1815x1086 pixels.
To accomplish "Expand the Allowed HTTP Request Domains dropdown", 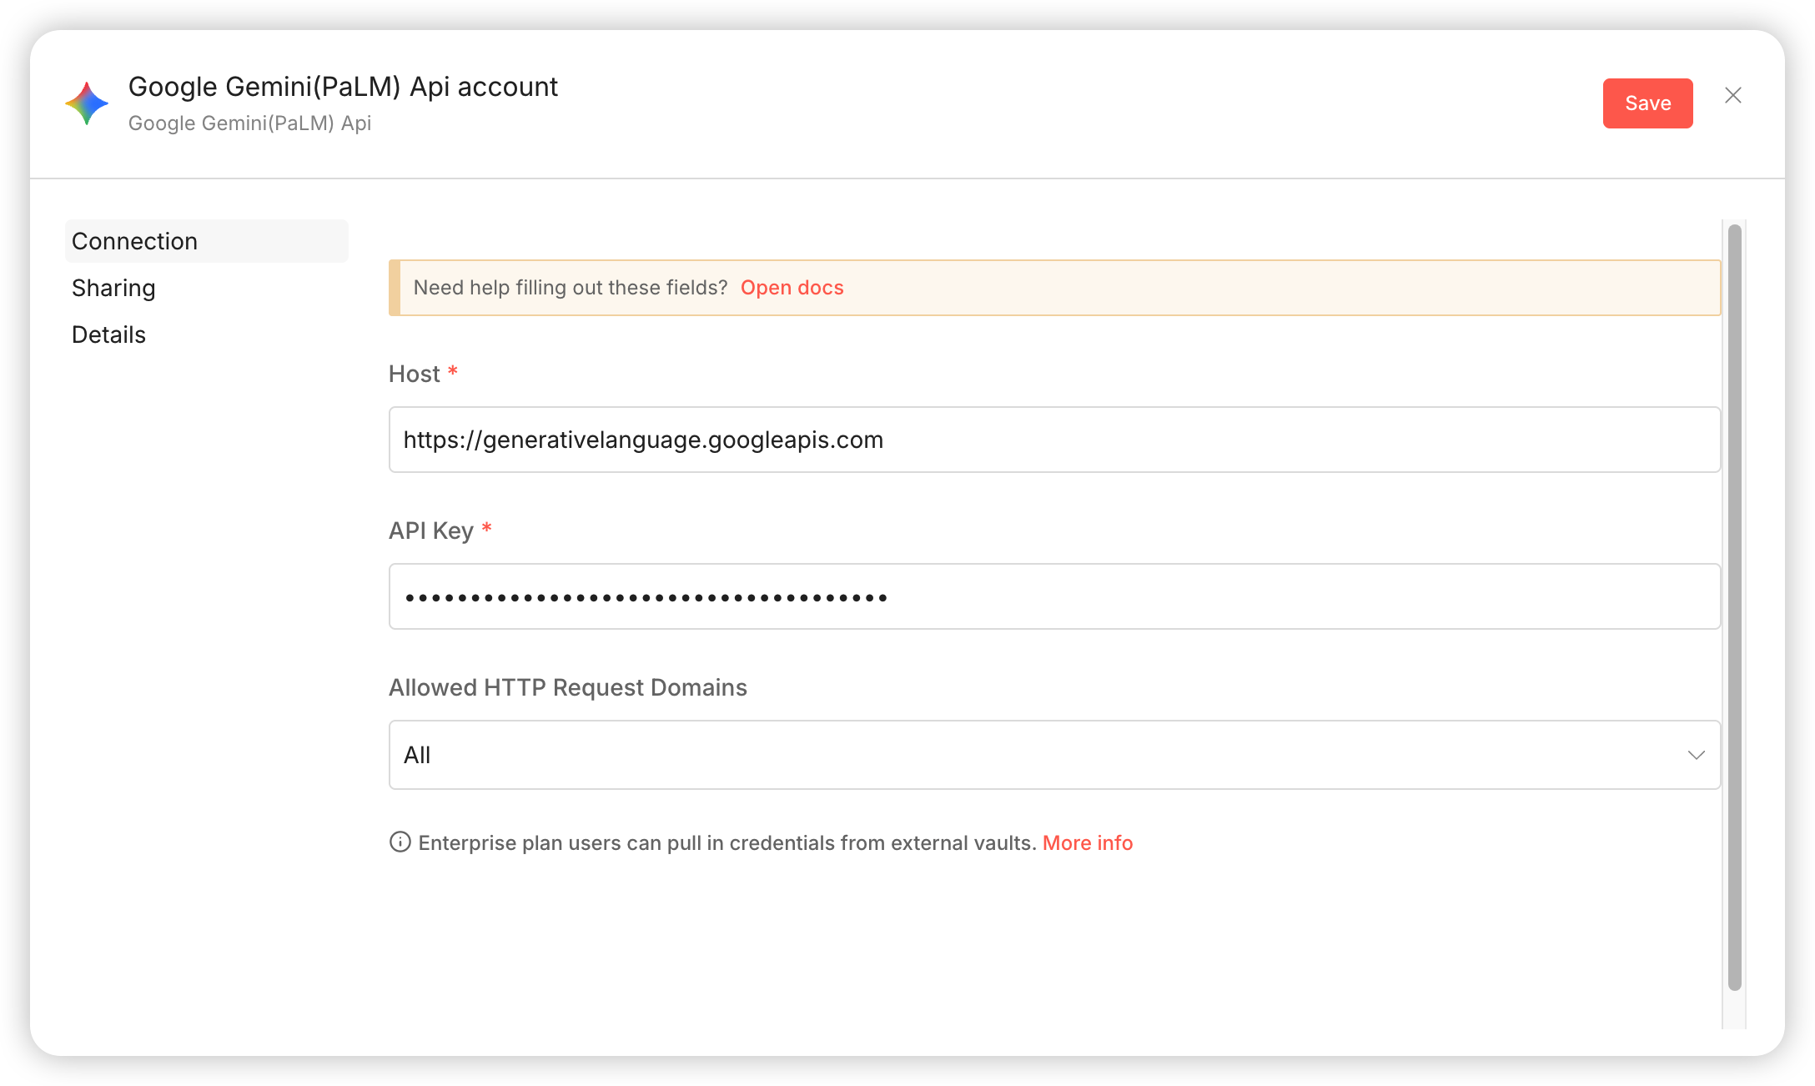I will [1054, 755].
